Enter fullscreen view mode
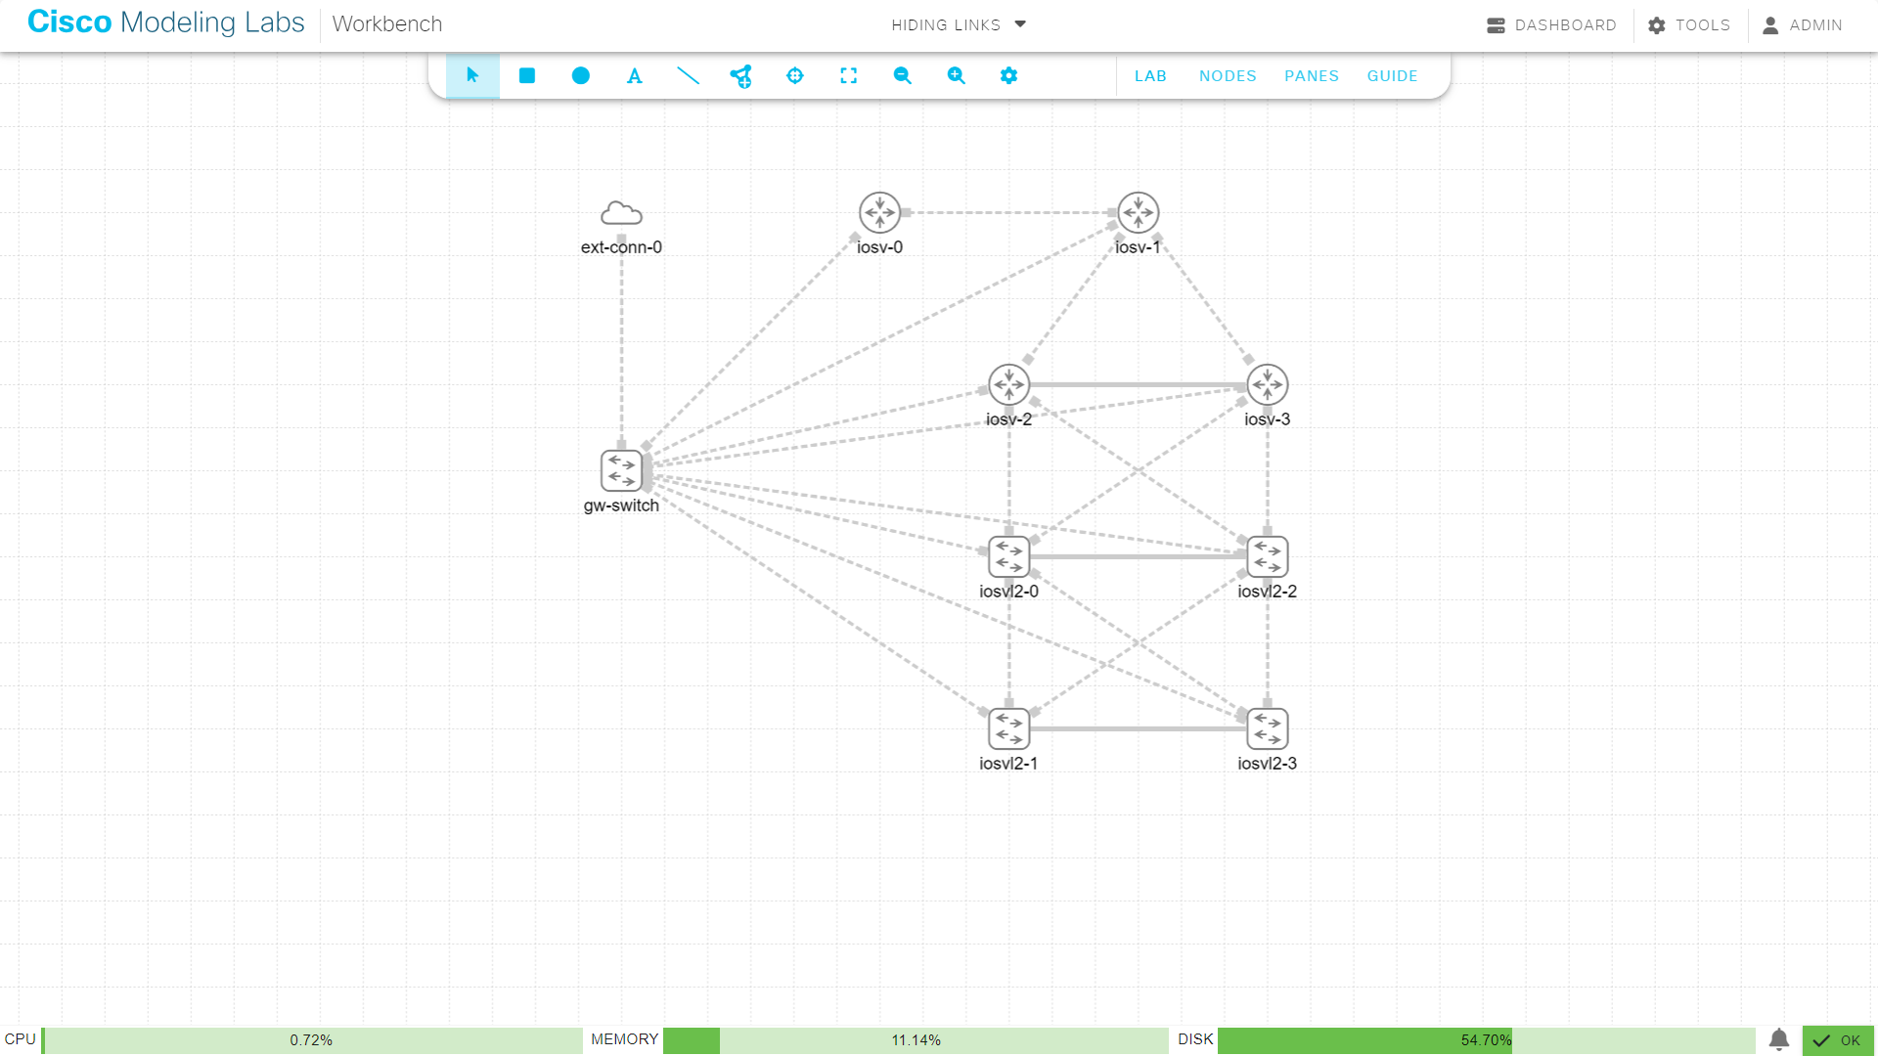1878x1056 pixels. point(849,75)
